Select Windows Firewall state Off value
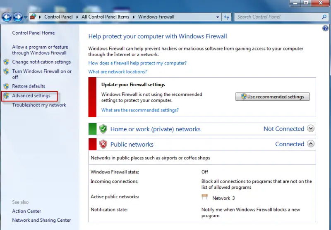This screenshot has width=331, height=230. [x=205, y=172]
